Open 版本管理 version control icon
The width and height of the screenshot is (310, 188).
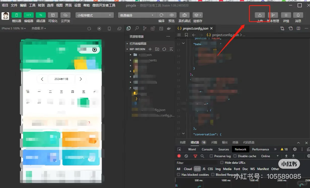point(273,15)
